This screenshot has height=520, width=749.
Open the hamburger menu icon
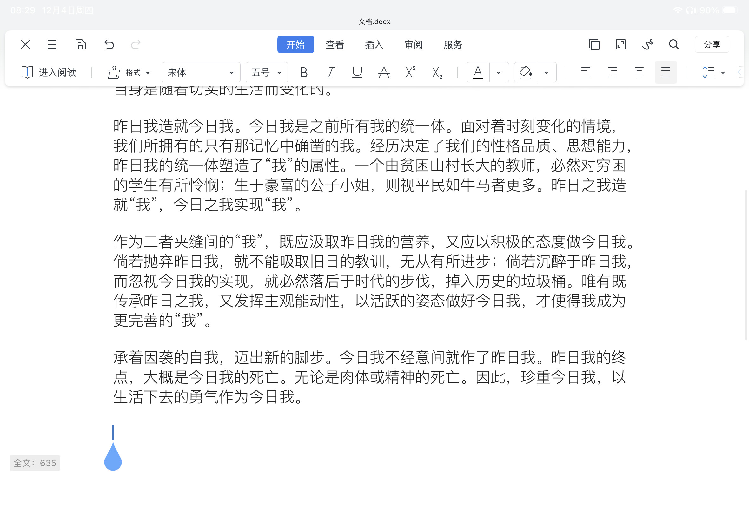click(52, 44)
